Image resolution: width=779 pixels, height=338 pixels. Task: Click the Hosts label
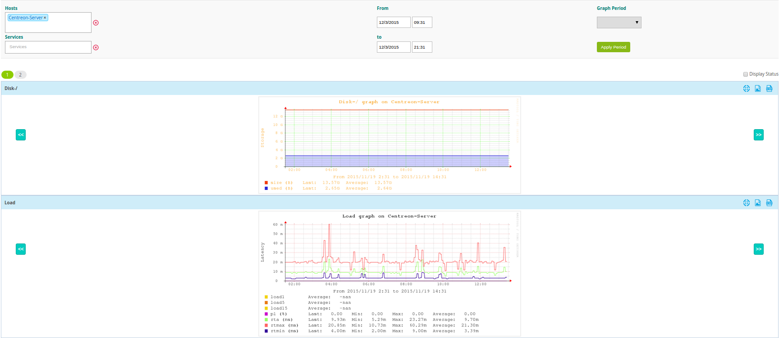pyautogui.click(x=11, y=8)
